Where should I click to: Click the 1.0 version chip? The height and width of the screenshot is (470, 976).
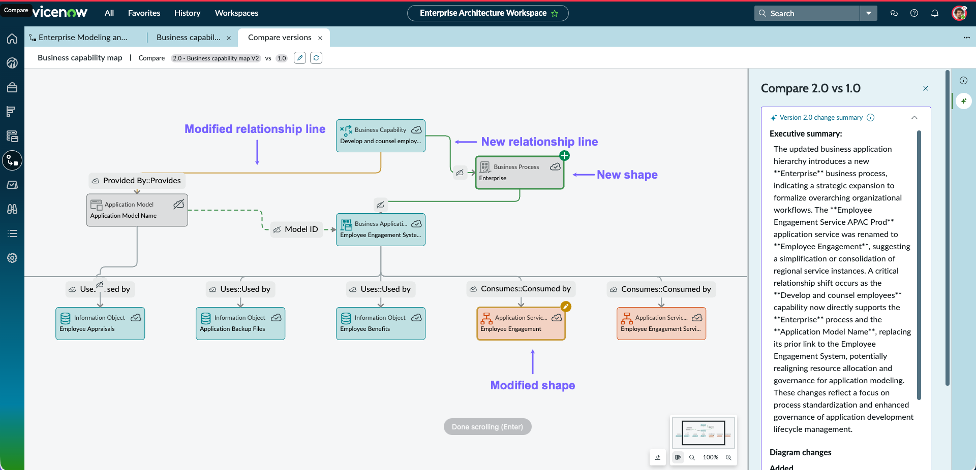tap(282, 58)
